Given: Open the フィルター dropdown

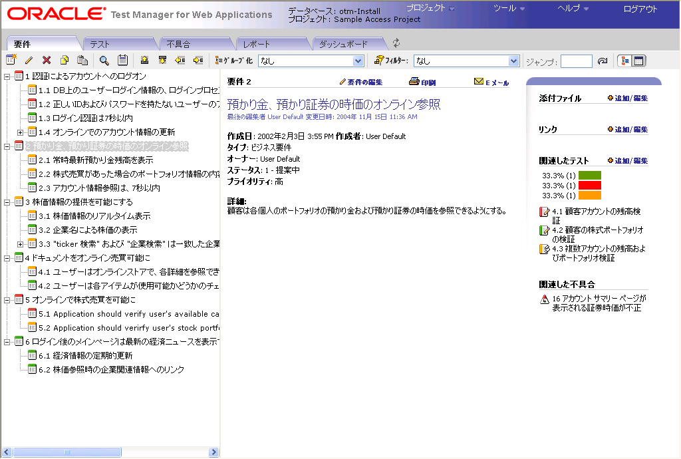Looking at the screenshot, I should click(514, 61).
